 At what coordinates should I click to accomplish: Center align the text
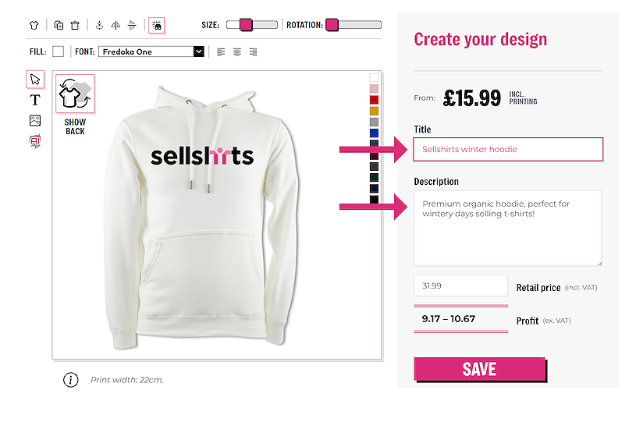click(x=237, y=51)
